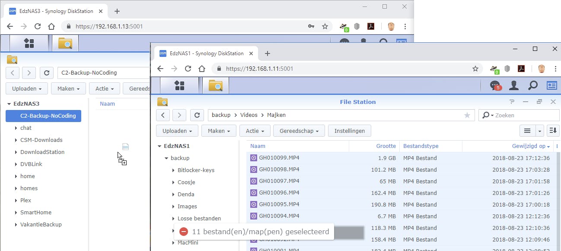The width and height of the screenshot is (561, 251).
Task: Bookmark the 192.168.1.11 page star
Action: coord(475,69)
